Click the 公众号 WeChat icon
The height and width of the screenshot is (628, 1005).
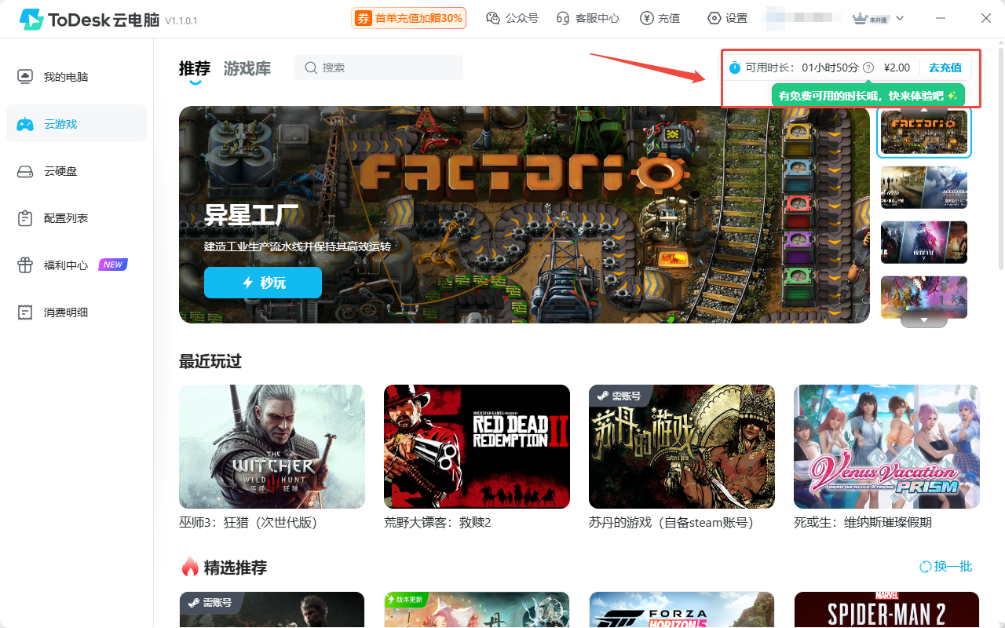[x=493, y=18]
